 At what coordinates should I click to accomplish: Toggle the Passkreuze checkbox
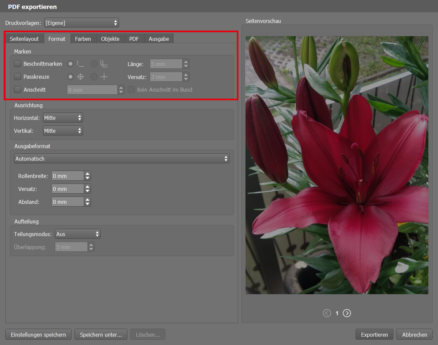[x=18, y=77]
